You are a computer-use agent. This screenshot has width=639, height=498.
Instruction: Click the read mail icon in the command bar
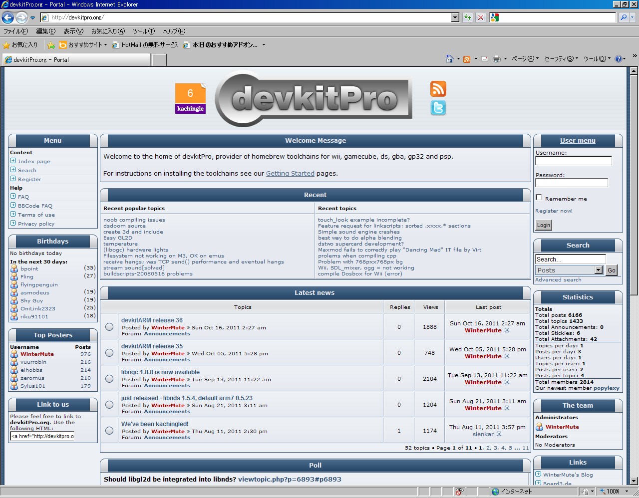484,59
